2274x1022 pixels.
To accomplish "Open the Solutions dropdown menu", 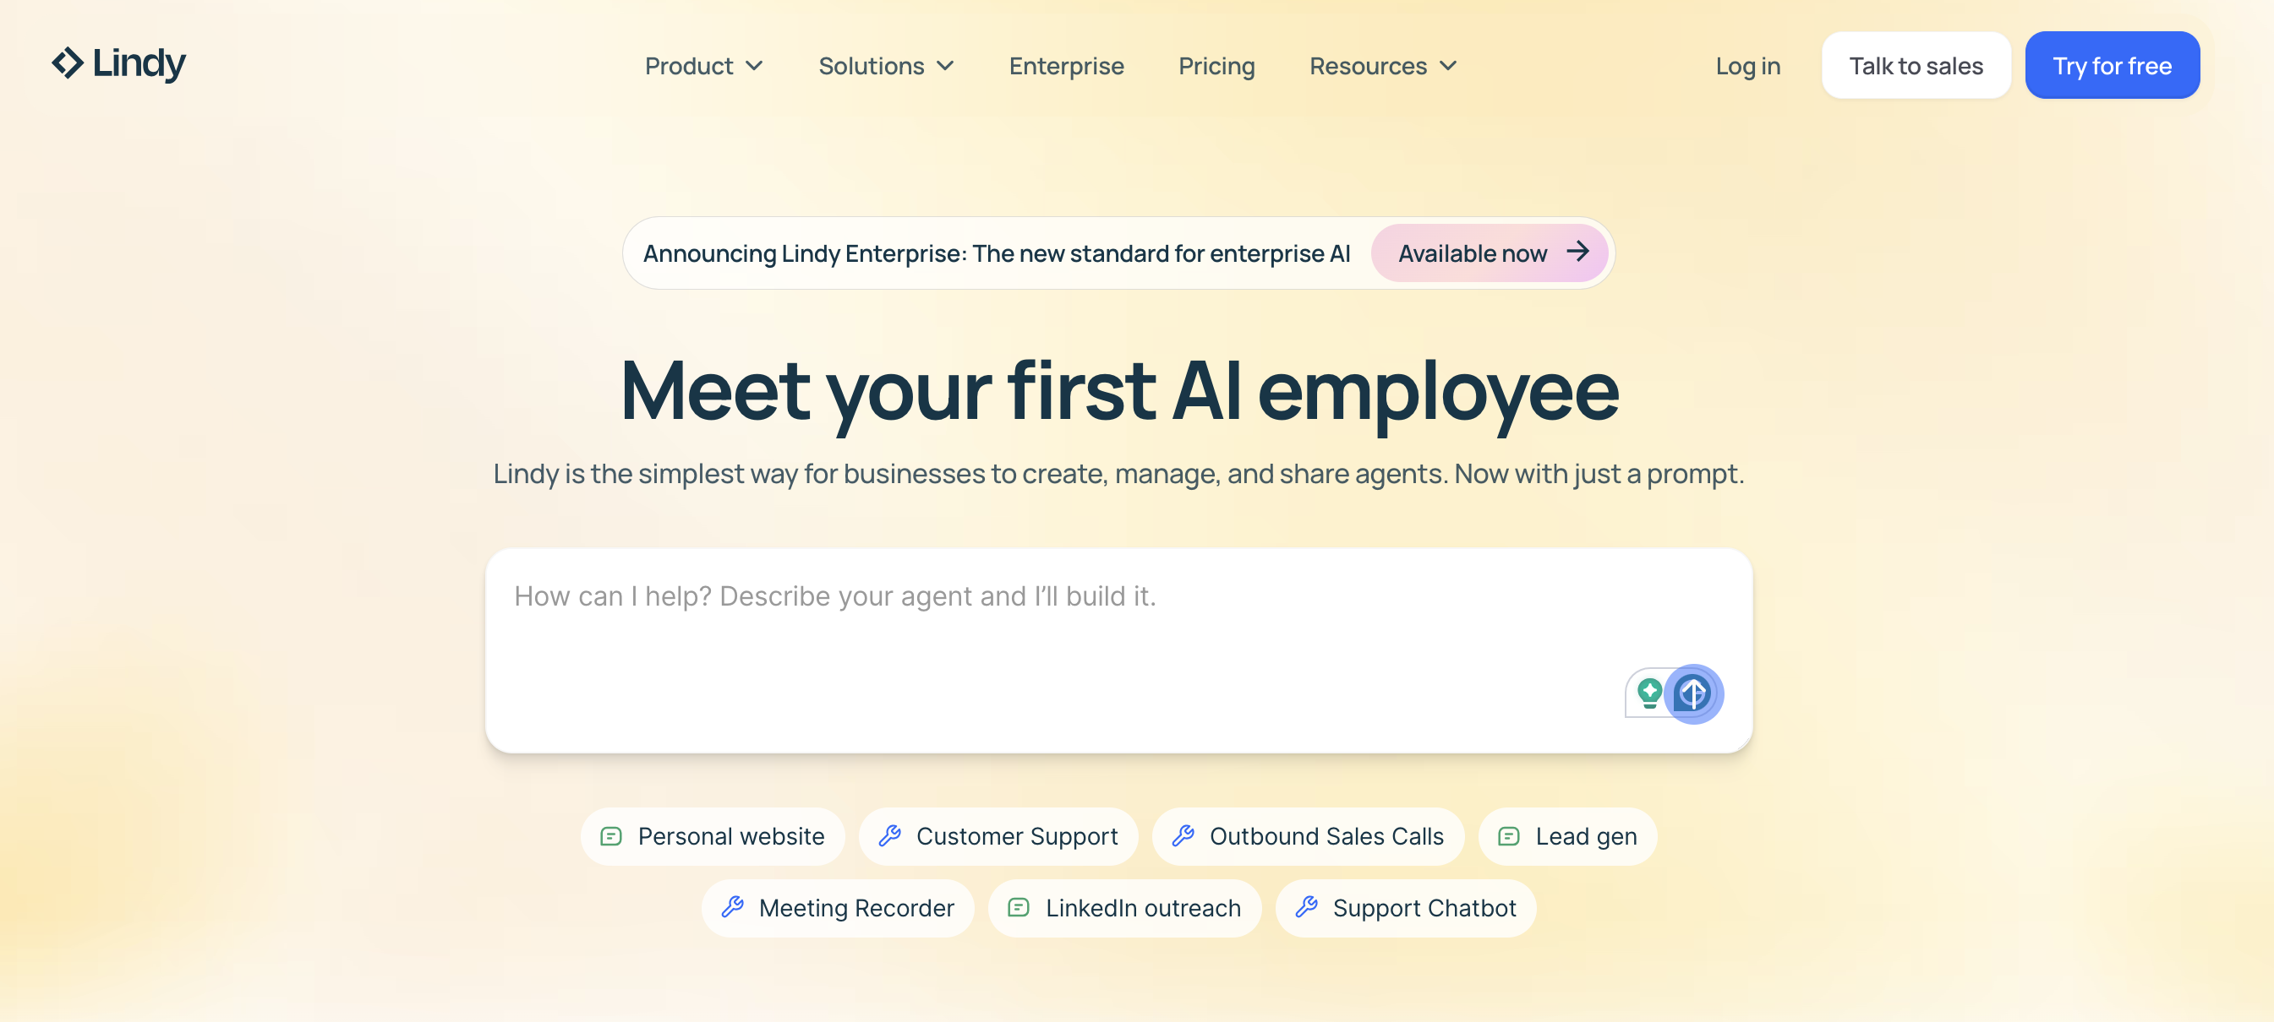I will pyautogui.click(x=885, y=66).
